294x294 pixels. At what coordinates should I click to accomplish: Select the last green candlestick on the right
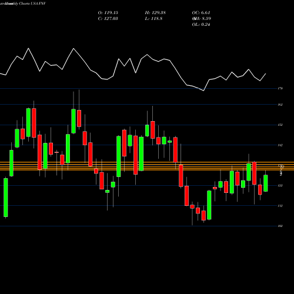(266, 183)
